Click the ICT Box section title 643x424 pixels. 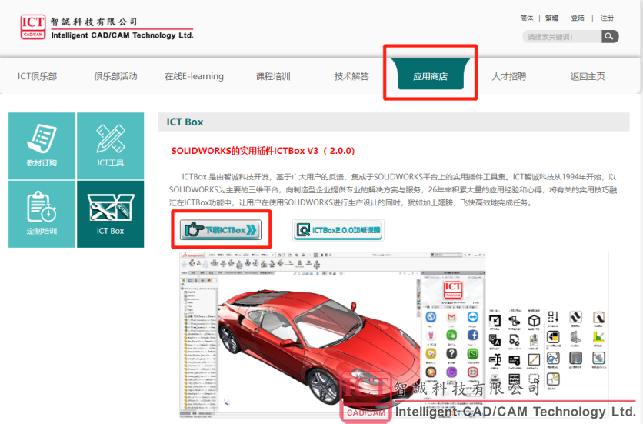[185, 122]
